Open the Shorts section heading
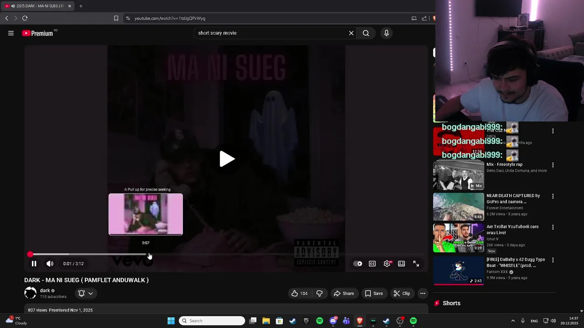This screenshot has height=328, width=584. (451, 303)
